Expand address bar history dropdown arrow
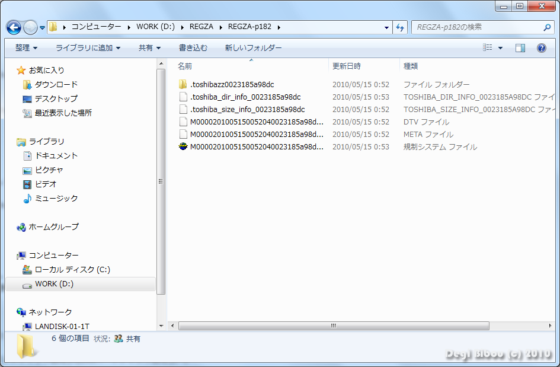 (386, 27)
